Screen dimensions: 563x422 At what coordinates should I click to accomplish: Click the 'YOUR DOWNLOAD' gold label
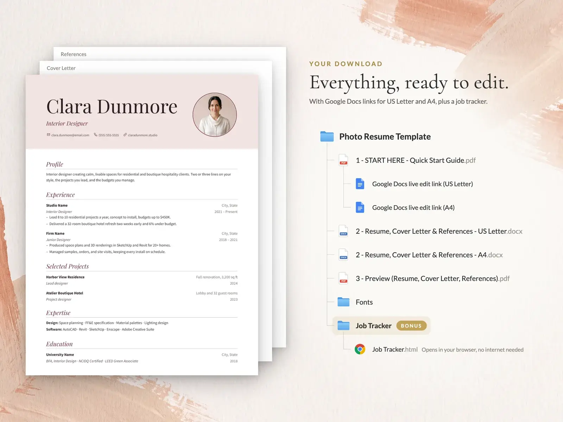(x=346, y=64)
